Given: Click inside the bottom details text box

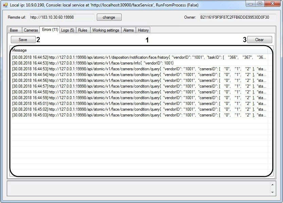Looking at the screenshot, I should (x=139, y=188).
